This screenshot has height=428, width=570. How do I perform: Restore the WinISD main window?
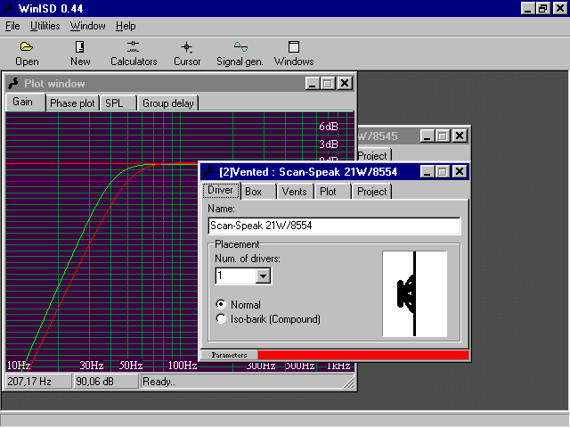click(542, 8)
